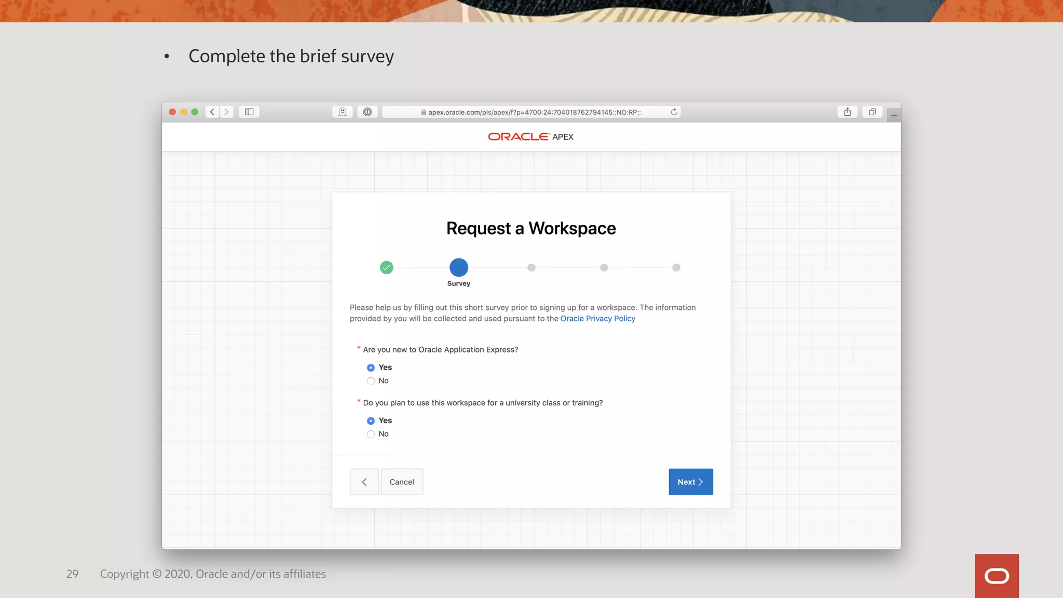The image size is (1063, 598).
Task: Reload the page with the refresh icon
Action: [x=674, y=112]
